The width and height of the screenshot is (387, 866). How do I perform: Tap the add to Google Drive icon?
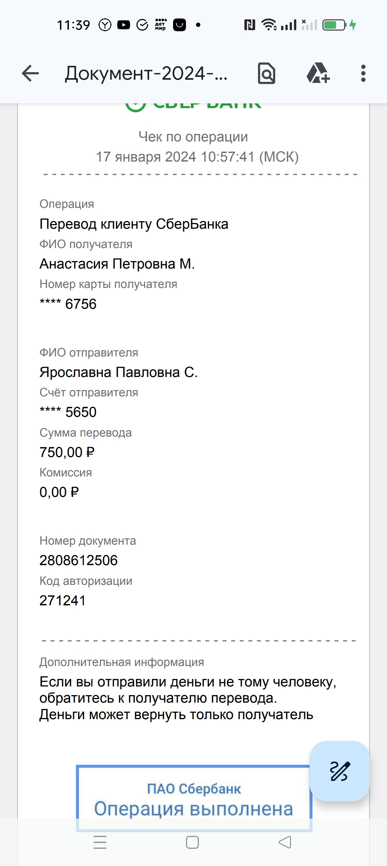(x=318, y=73)
